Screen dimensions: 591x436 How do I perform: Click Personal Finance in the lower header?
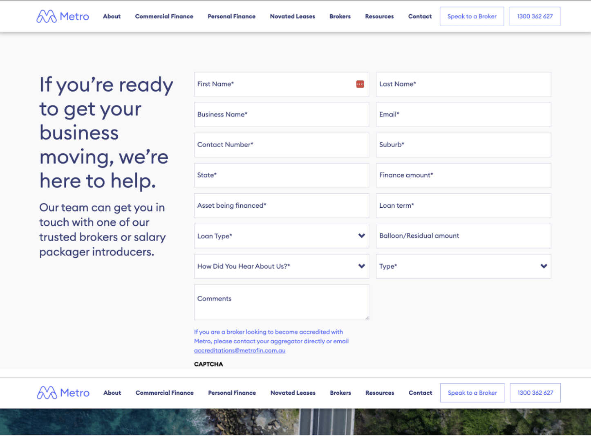click(x=232, y=393)
